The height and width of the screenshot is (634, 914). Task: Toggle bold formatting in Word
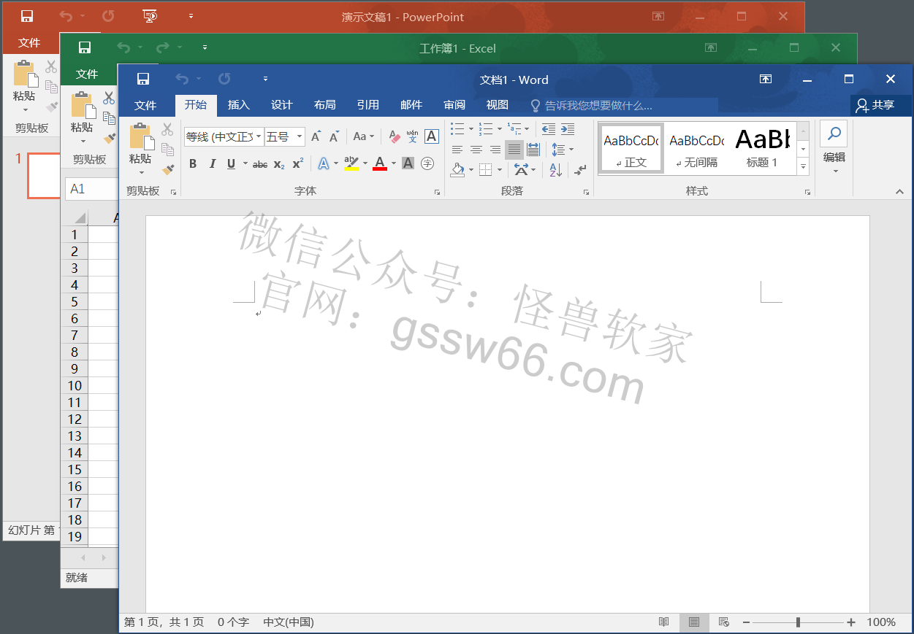coord(193,164)
